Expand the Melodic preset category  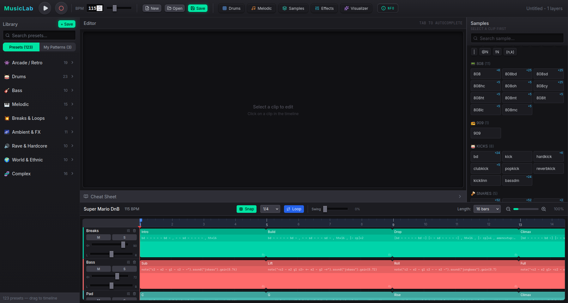(x=39, y=104)
